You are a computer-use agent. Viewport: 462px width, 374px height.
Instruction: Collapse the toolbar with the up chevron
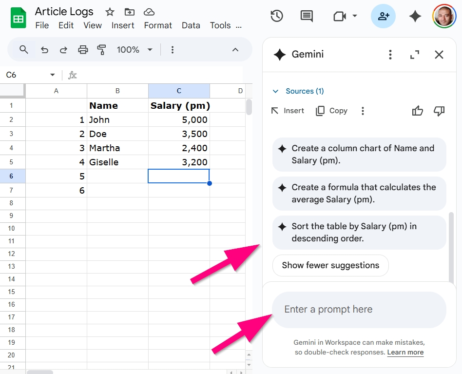(235, 50)
